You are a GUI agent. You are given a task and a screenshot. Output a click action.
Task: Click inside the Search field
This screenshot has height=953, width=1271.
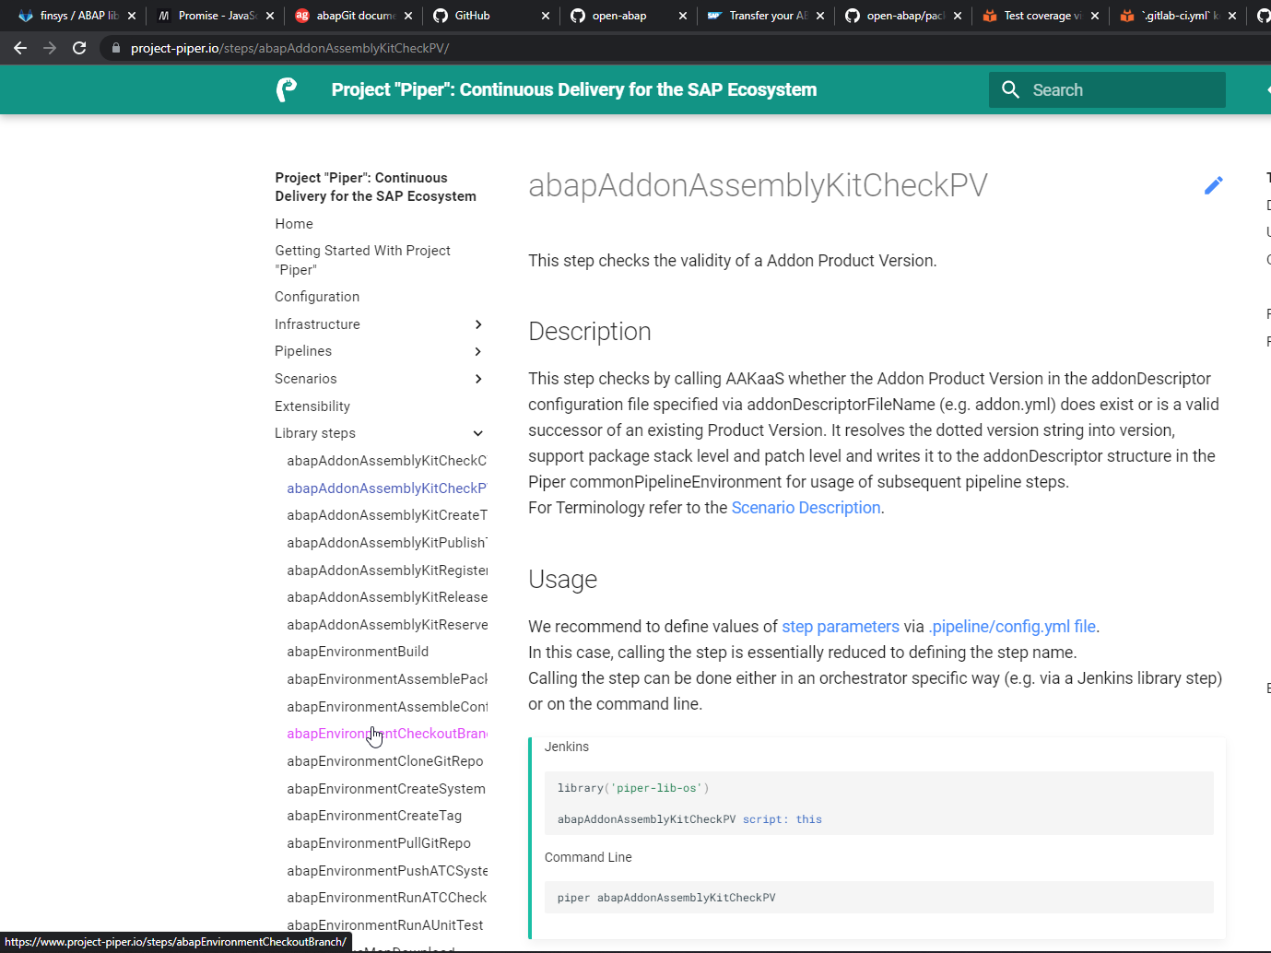(1106, 89)
